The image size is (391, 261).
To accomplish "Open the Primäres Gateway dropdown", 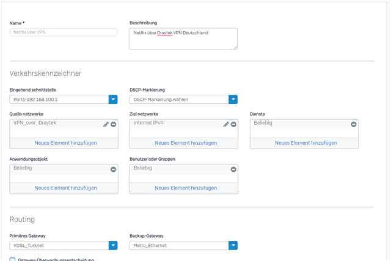I will coord(113,245).
